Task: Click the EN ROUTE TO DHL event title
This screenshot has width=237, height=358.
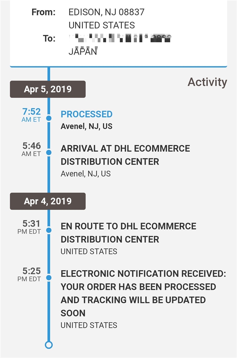Action: (x=128, y=232)
